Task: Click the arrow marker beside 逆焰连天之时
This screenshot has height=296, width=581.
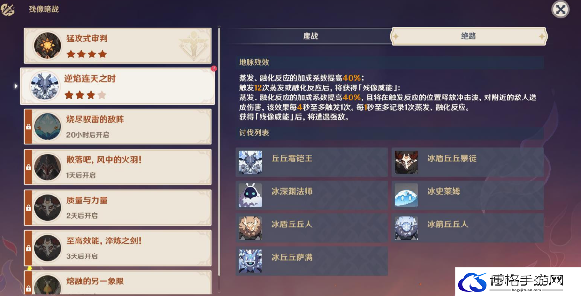Action: pyautogui.click(x=15, y=86)
